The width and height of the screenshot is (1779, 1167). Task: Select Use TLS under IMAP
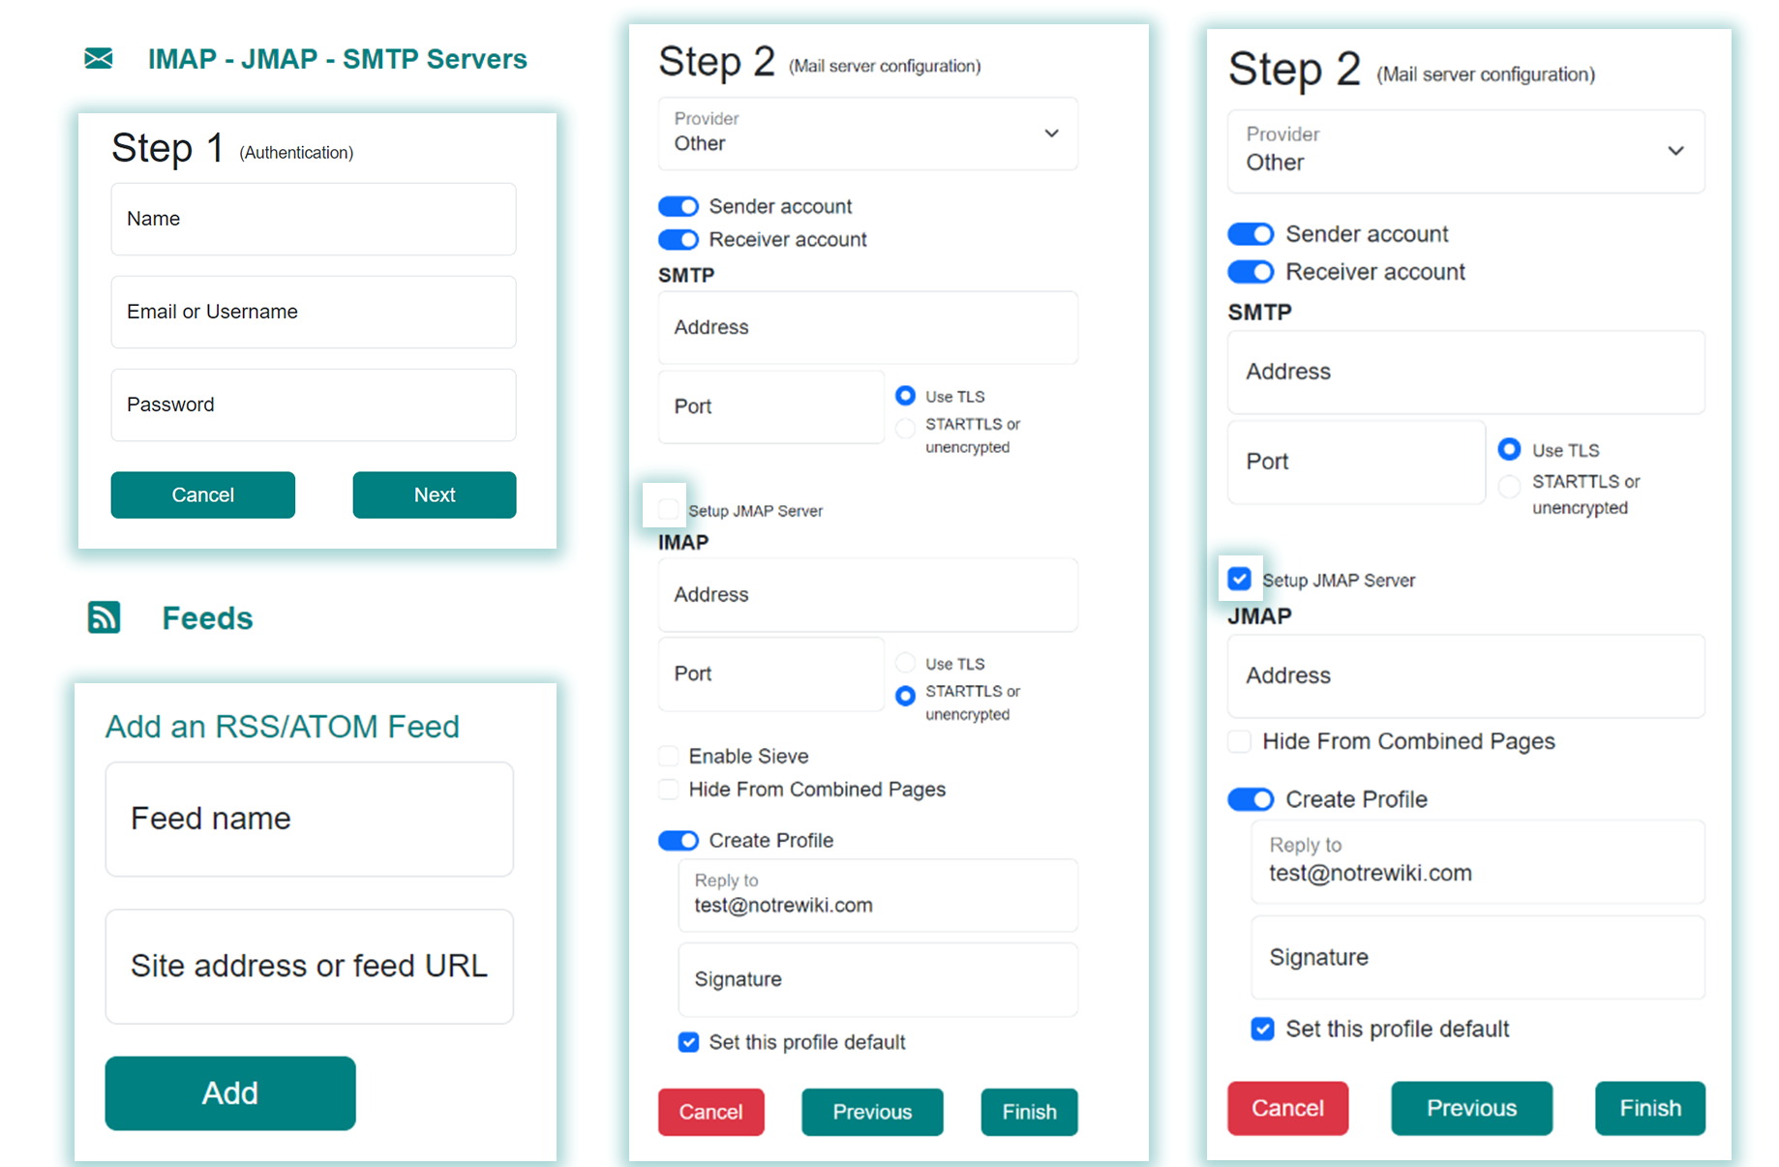click(x=906, y=663)
